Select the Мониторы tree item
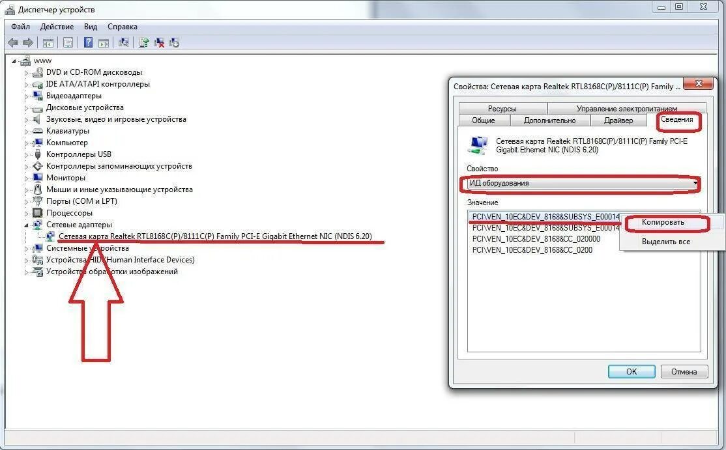The width and height of the screenshot is (726, 450). [66, 178]
